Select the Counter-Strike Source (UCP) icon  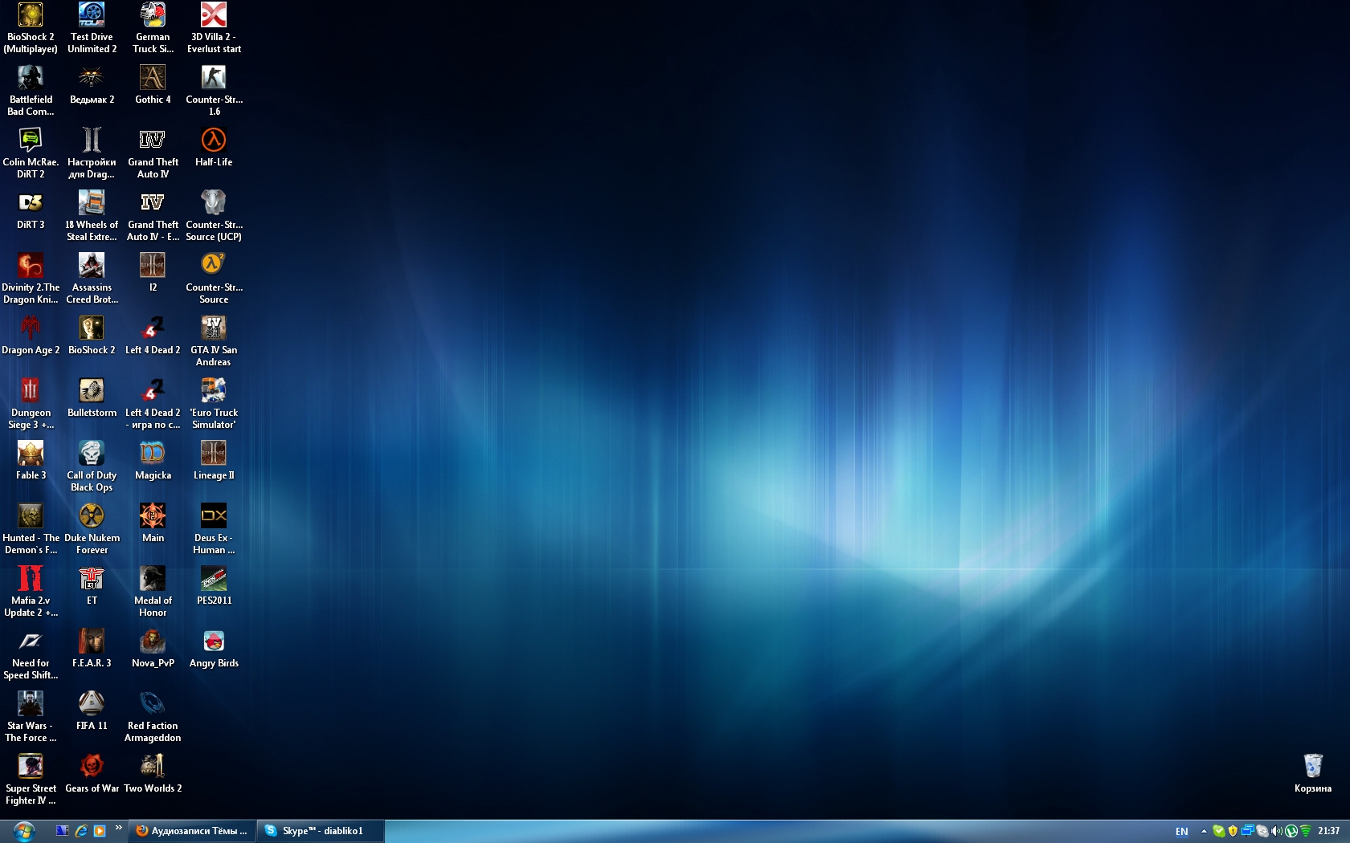(x=214, y=216)
